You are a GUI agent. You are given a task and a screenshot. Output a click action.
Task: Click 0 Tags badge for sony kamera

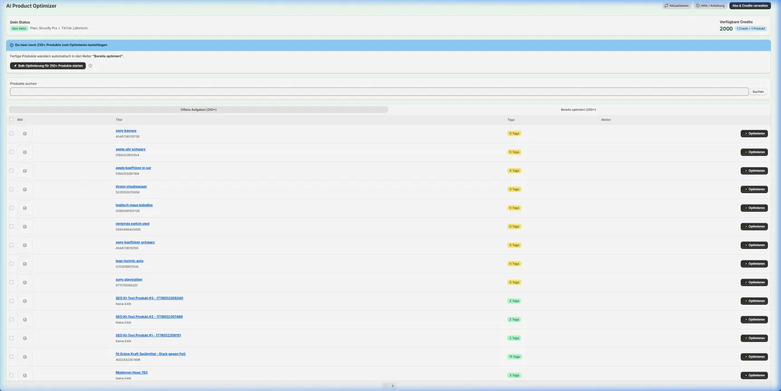[x=514, y=133]
